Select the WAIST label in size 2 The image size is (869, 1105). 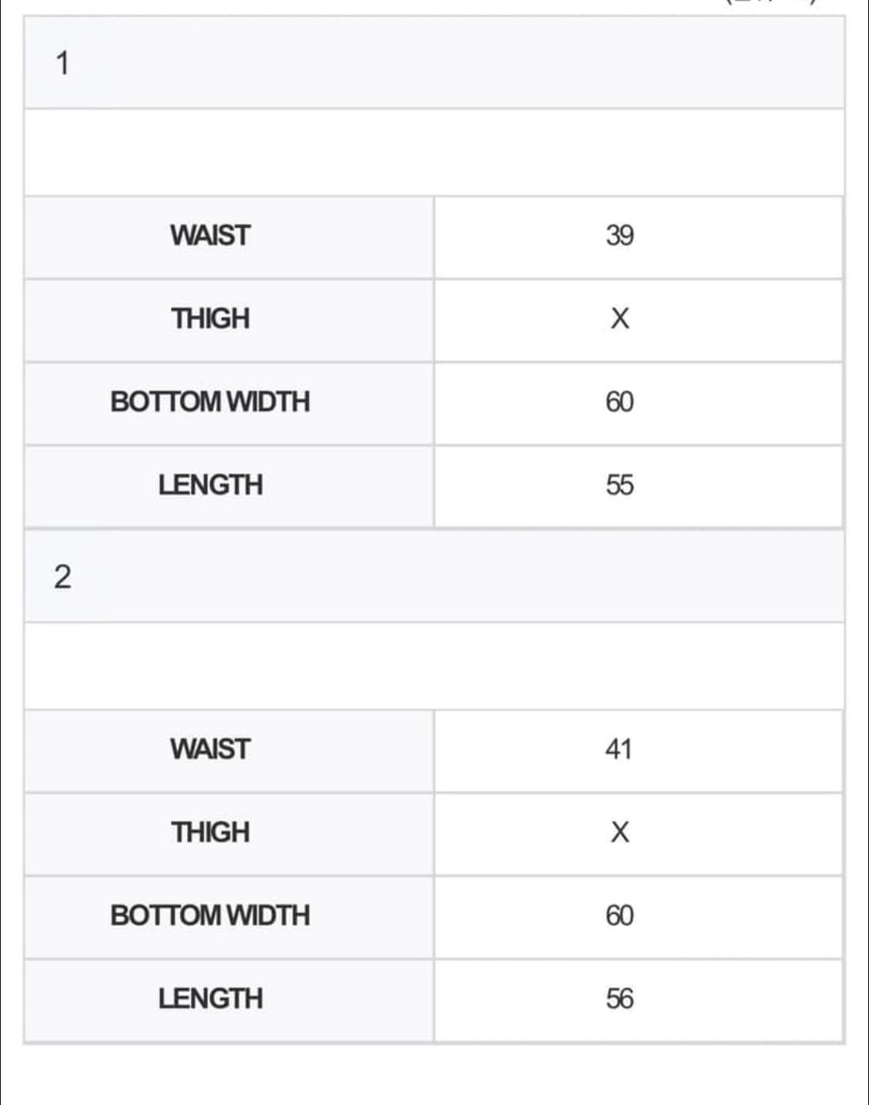pos(210,750)
